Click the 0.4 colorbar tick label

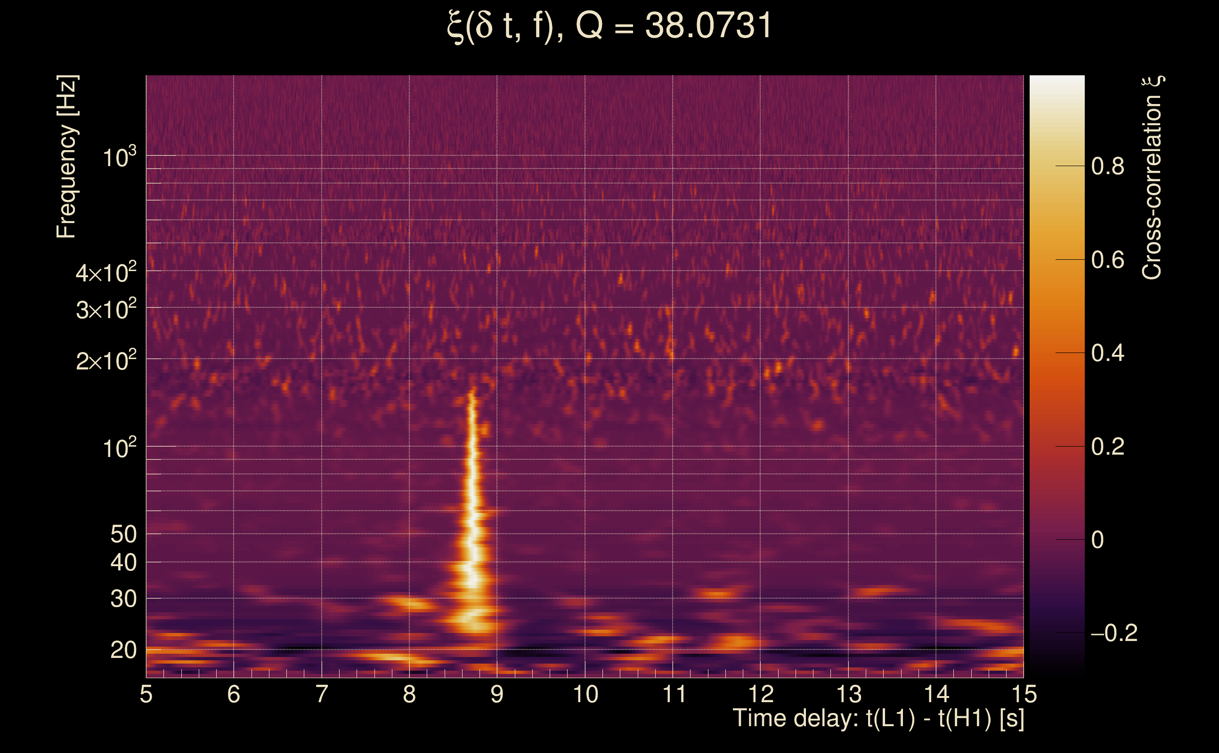1107,353
